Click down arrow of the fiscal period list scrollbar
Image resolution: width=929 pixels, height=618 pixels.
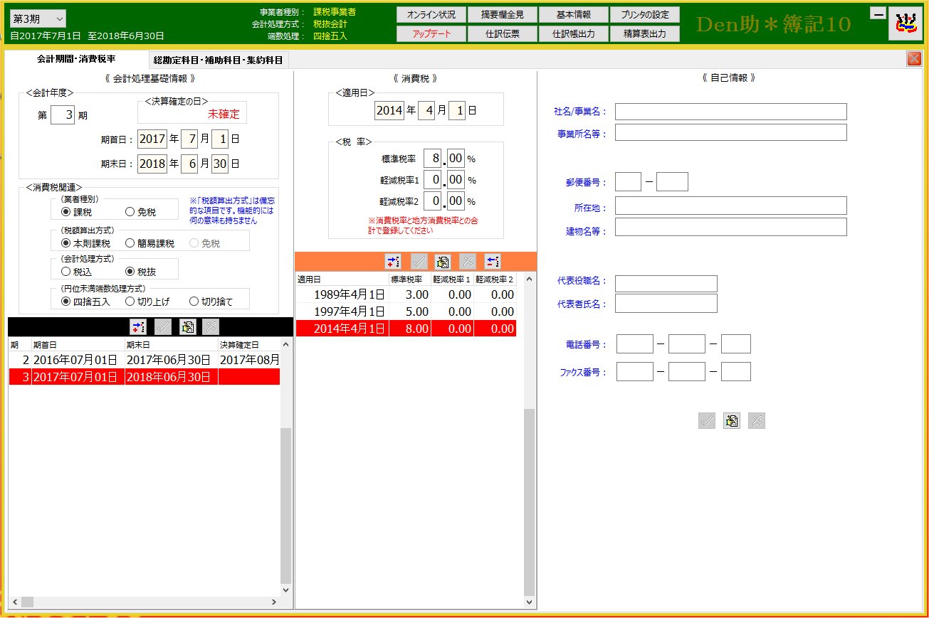[286, 590]
